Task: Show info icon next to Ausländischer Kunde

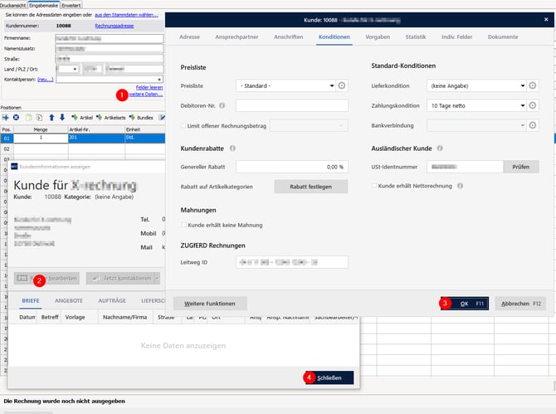Action: pos(440,149)
